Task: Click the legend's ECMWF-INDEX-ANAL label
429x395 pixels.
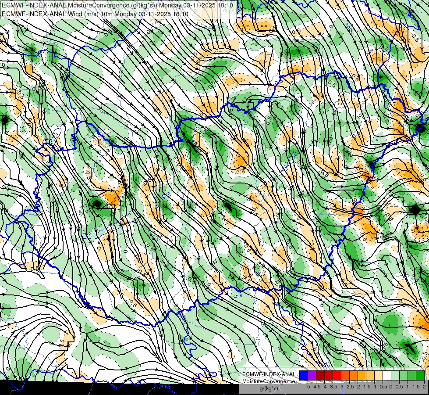Action: pos(269,374)
